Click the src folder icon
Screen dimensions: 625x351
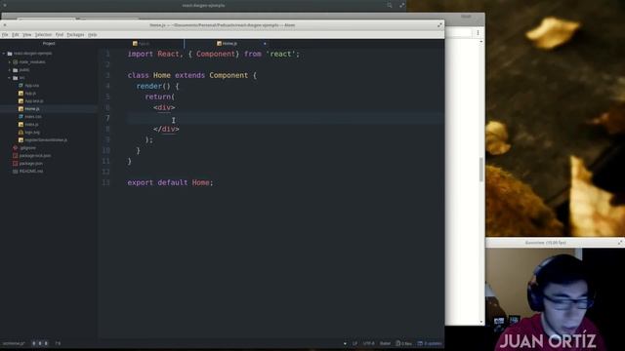coord(16,78)
